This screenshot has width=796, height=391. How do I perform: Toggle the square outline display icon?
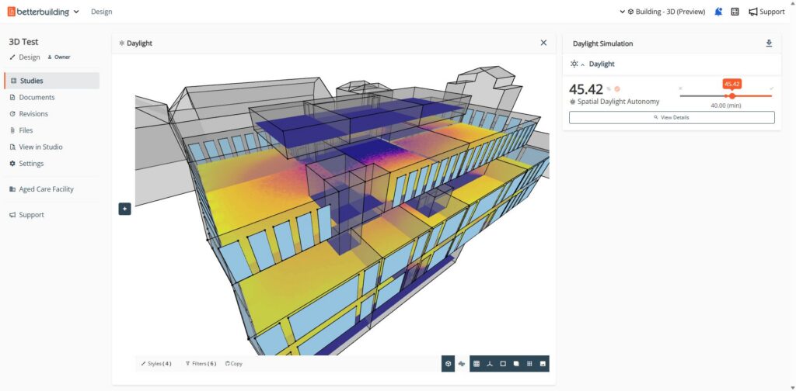(503, 364)
